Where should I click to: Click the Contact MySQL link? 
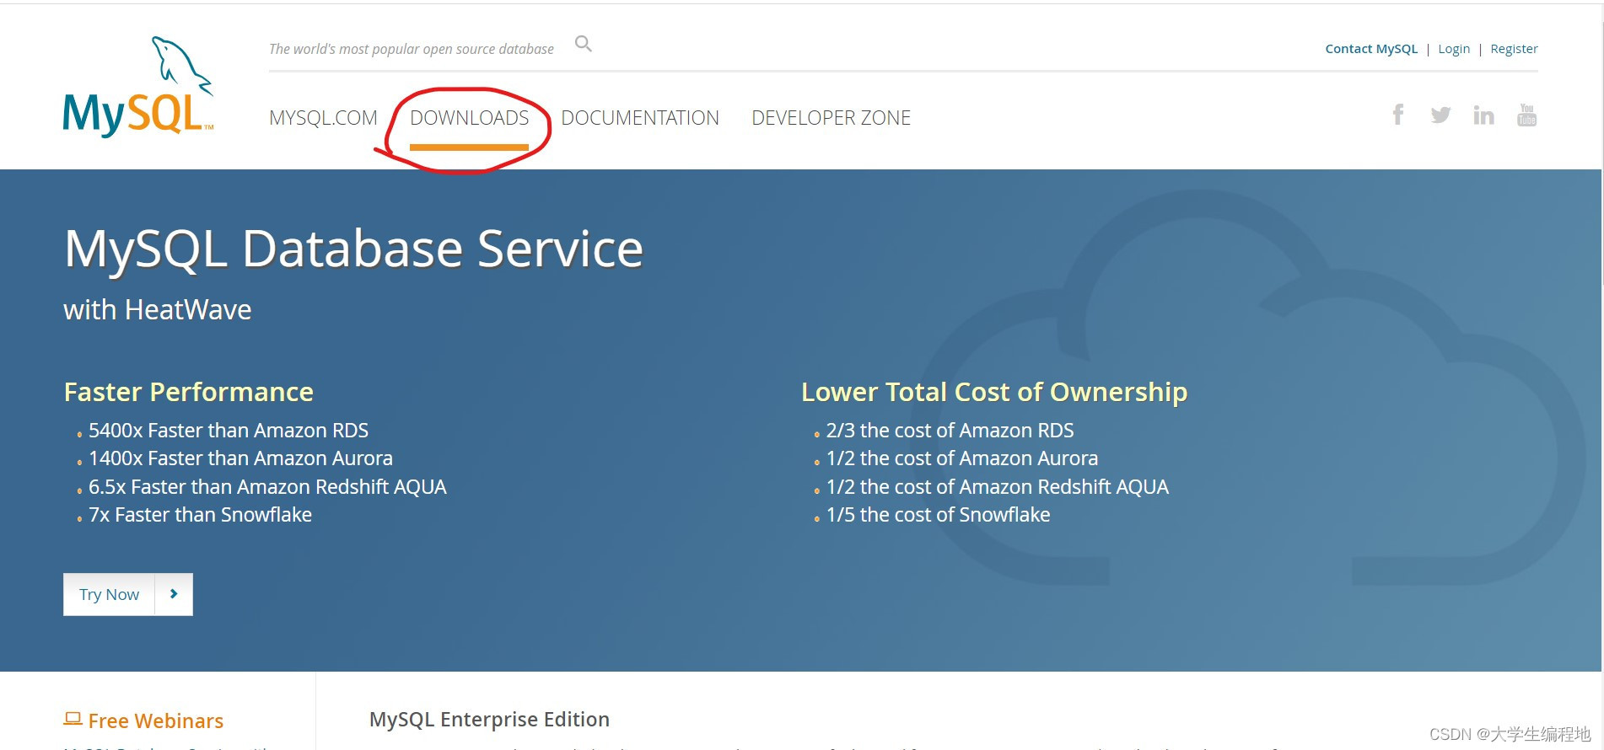coord(1371,49)
